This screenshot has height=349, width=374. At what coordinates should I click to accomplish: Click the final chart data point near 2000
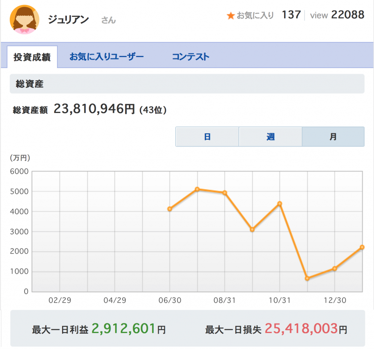point(362,247)
